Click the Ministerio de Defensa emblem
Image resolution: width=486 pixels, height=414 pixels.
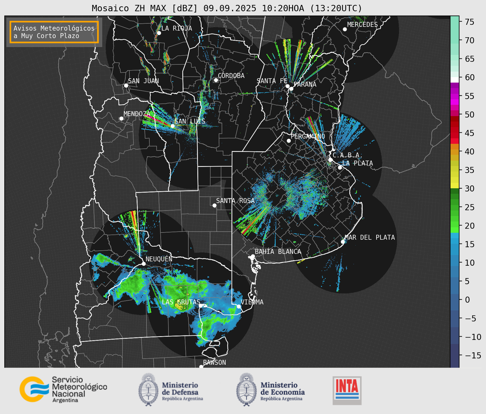tap(148, 390)
